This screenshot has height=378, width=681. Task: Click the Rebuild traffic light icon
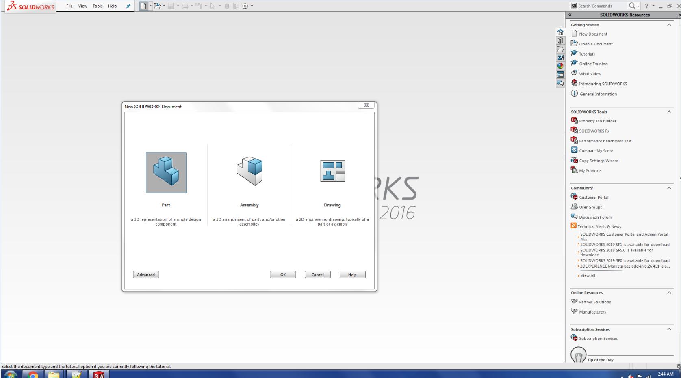pos(227,6)
